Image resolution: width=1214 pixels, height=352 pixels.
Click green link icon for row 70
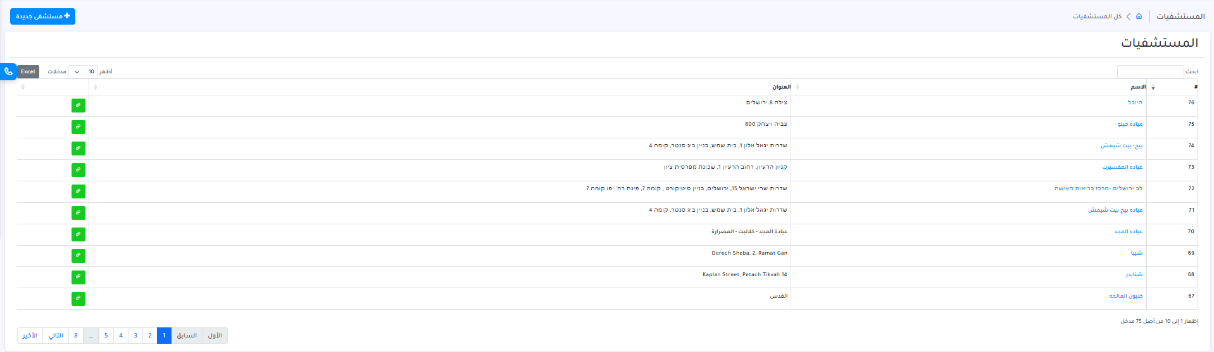point(78,234)
